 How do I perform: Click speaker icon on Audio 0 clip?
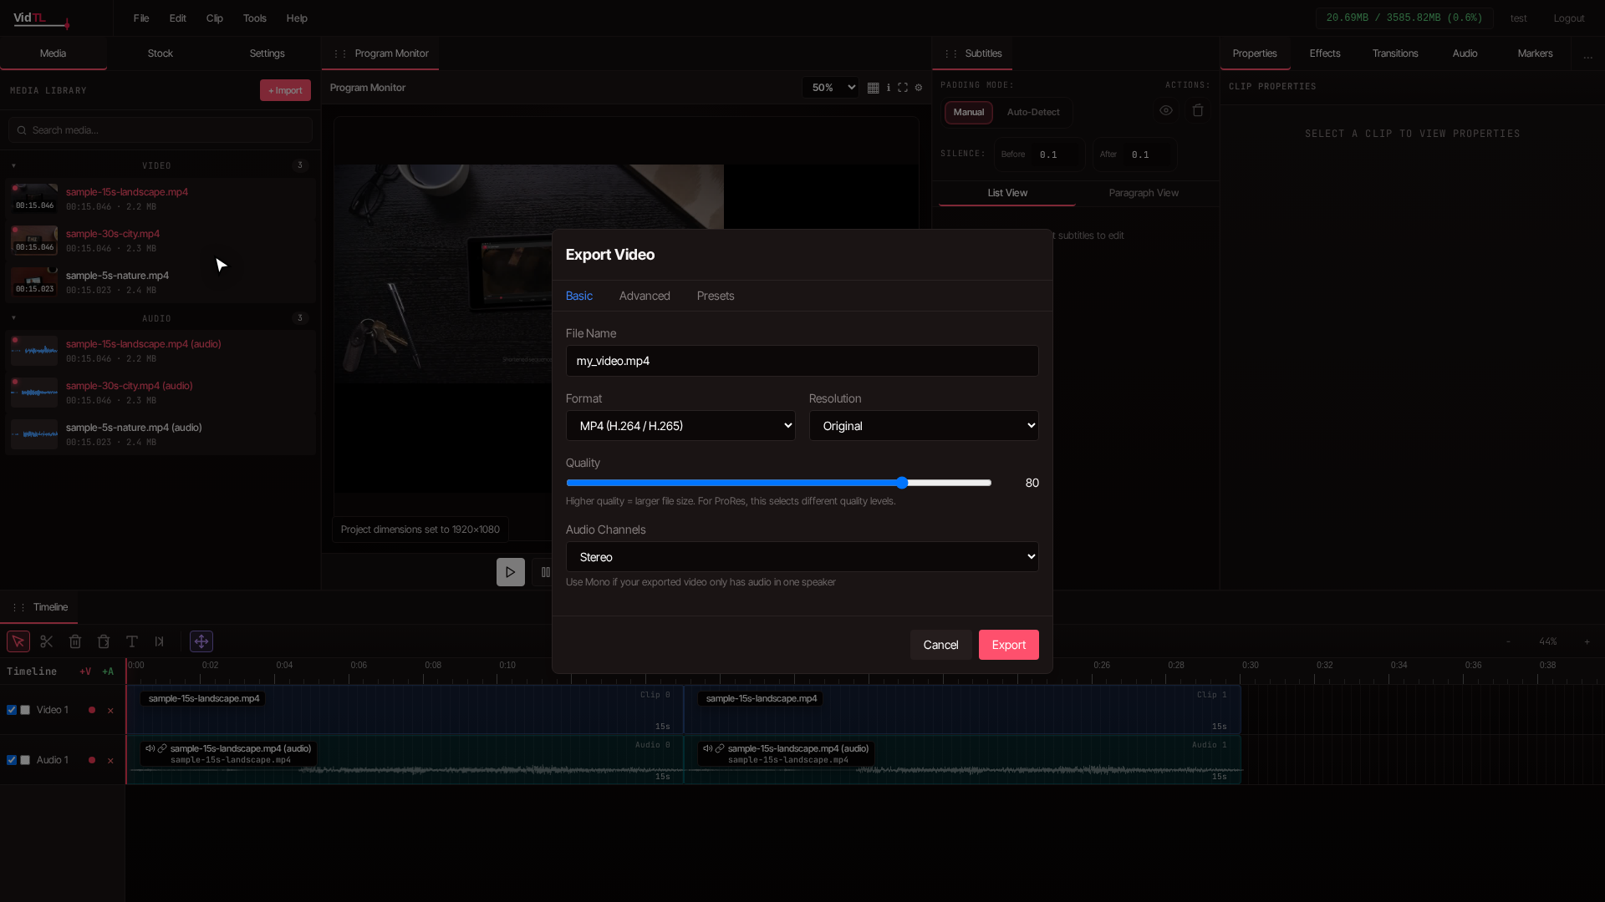(x=150, y=748)
